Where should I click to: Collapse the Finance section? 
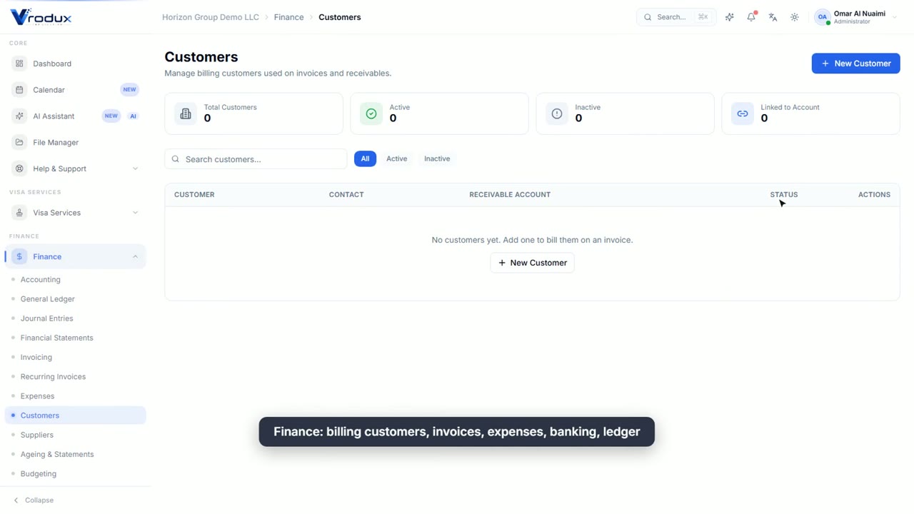tap(75, 256)
